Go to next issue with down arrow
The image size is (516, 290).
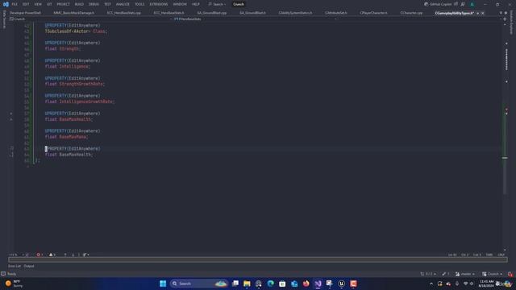[x=73, y=255]
